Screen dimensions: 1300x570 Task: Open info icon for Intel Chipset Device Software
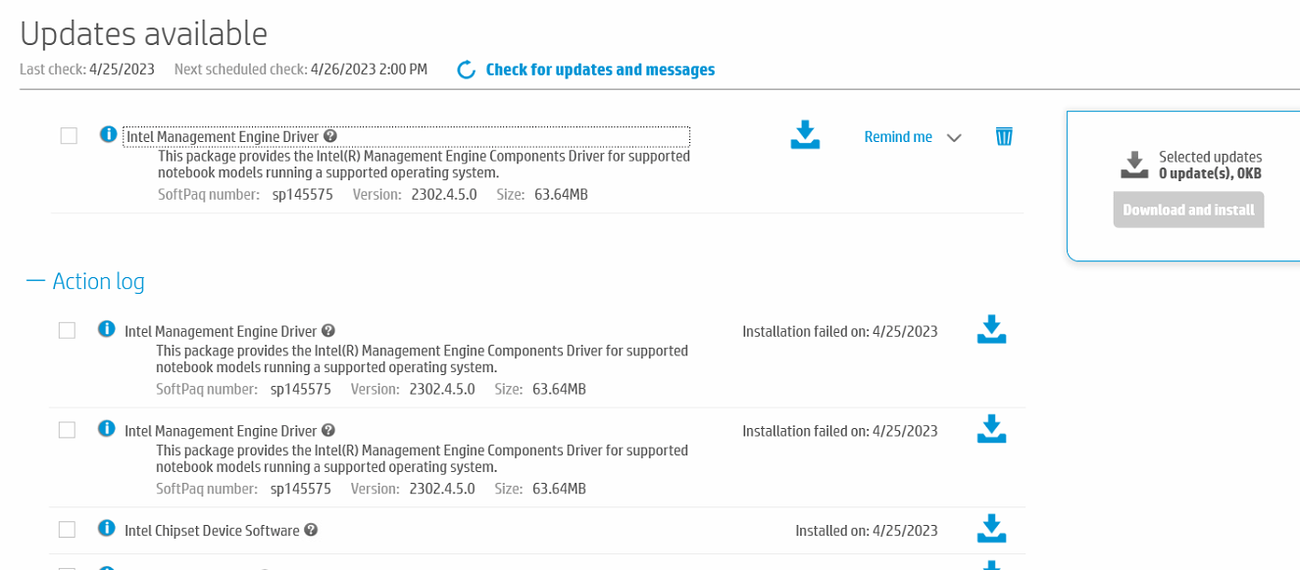click(x=107, y=528)
